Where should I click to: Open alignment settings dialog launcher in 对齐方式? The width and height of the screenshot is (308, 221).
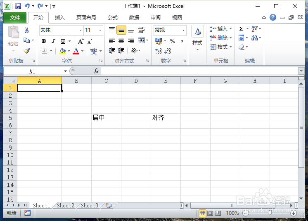[147, 61]
